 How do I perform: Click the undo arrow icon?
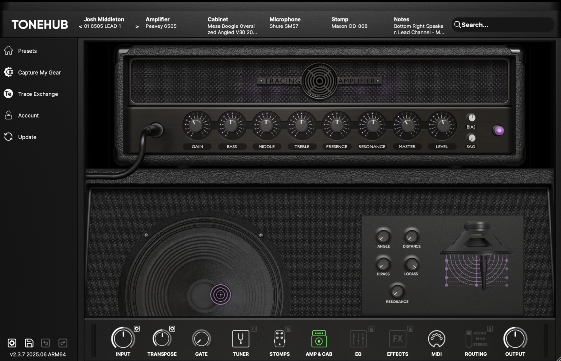46,343
